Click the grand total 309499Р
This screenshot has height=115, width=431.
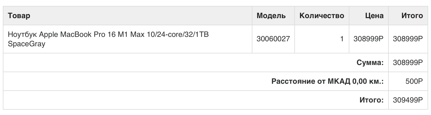[408, 100]
